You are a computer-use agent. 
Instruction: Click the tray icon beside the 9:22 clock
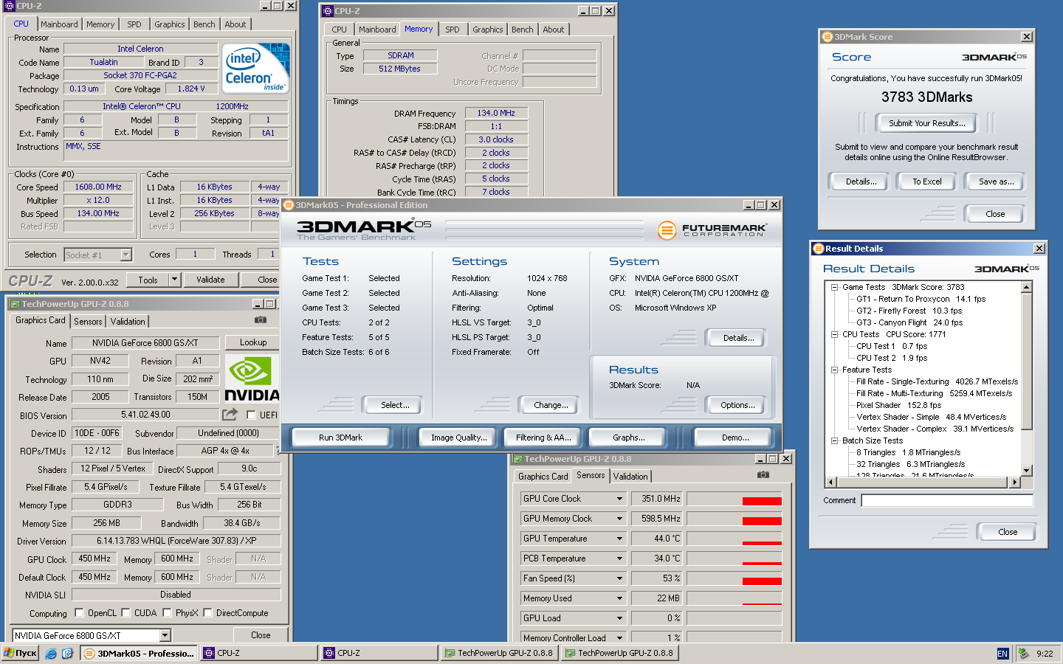coord(1023,654)
